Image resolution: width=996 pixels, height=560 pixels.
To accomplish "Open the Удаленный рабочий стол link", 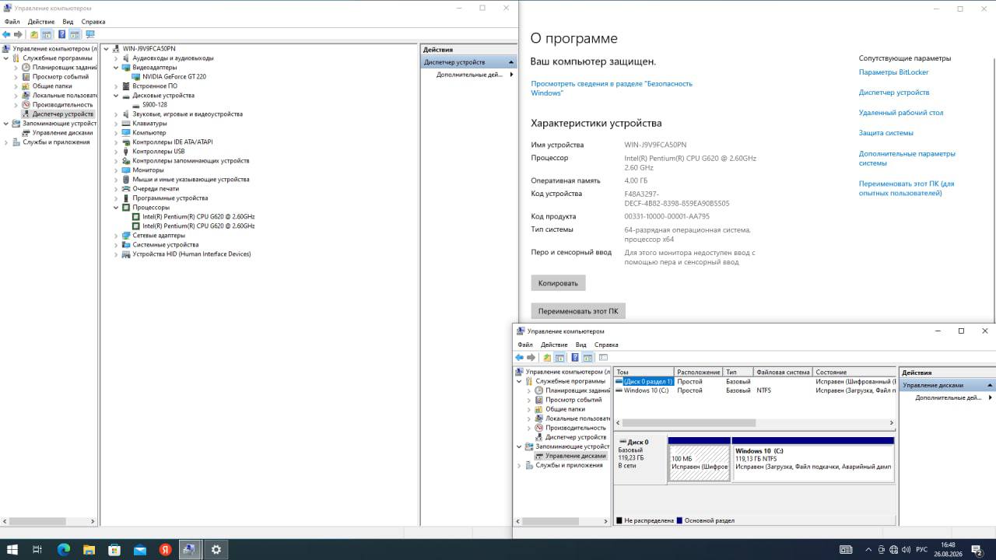I will click(901, 113).
